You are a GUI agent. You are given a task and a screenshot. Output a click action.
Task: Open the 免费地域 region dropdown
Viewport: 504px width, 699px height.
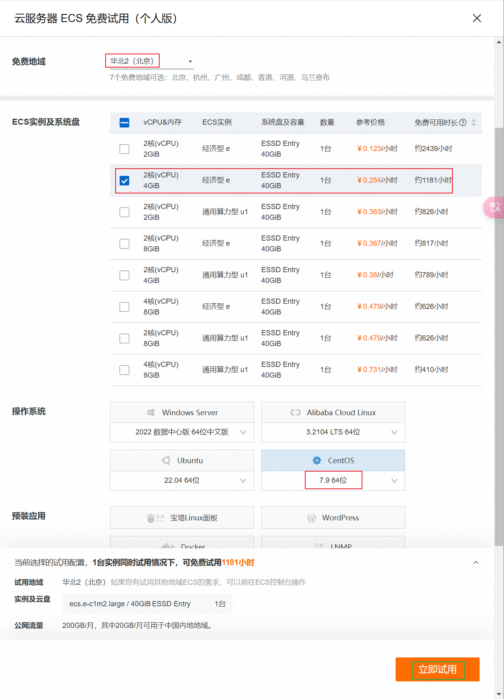pos(152,61)
